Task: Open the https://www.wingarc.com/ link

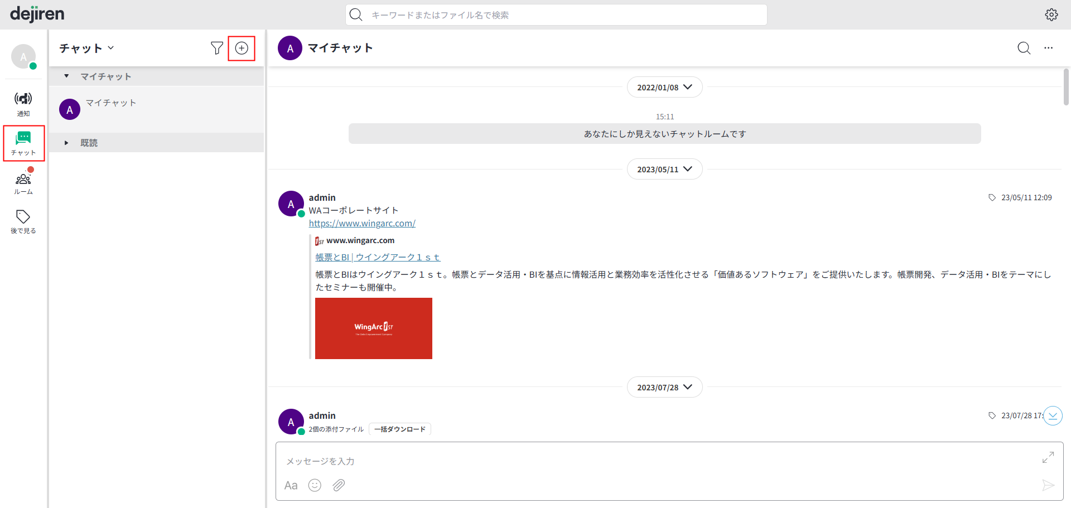Action: coord(362,223)
